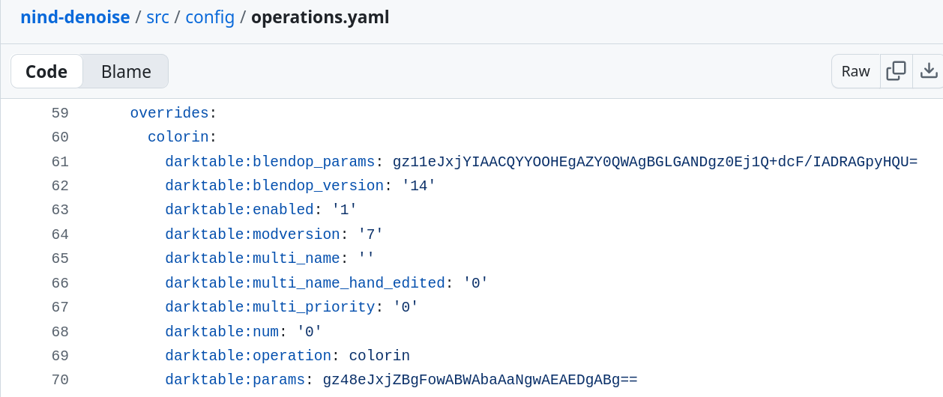Click the darktable:blendop_params key text
Image resolution: width=943 pixels, height=397 pixels.
pos(270,162)
